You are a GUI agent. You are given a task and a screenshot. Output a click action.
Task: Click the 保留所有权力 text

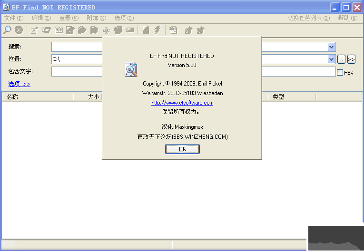(180, 112)
